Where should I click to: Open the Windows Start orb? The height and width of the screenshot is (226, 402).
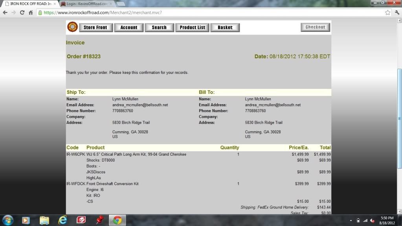[x=8, y=220]
